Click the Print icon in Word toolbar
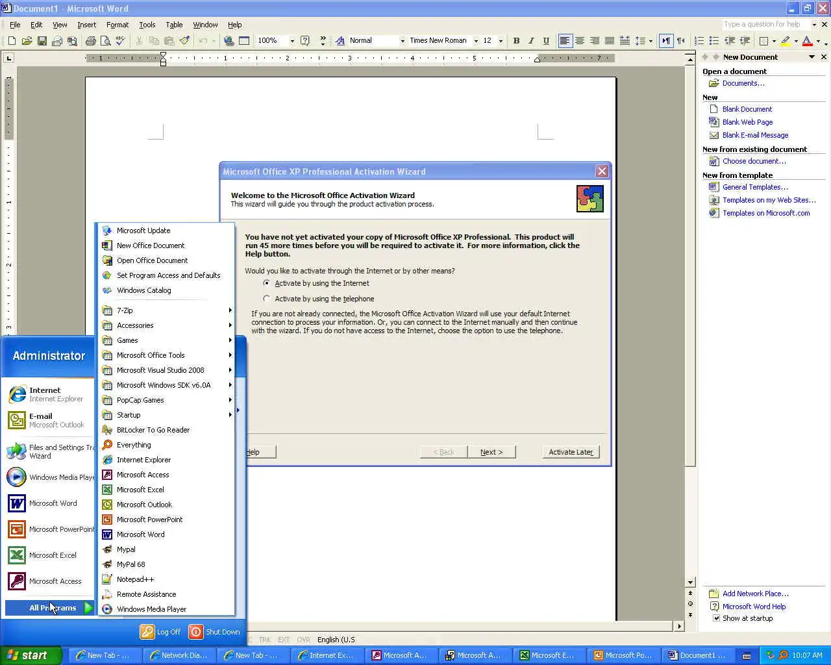This screenshot has height=665, width=831. pyautogui.click(x=90, y=41)
